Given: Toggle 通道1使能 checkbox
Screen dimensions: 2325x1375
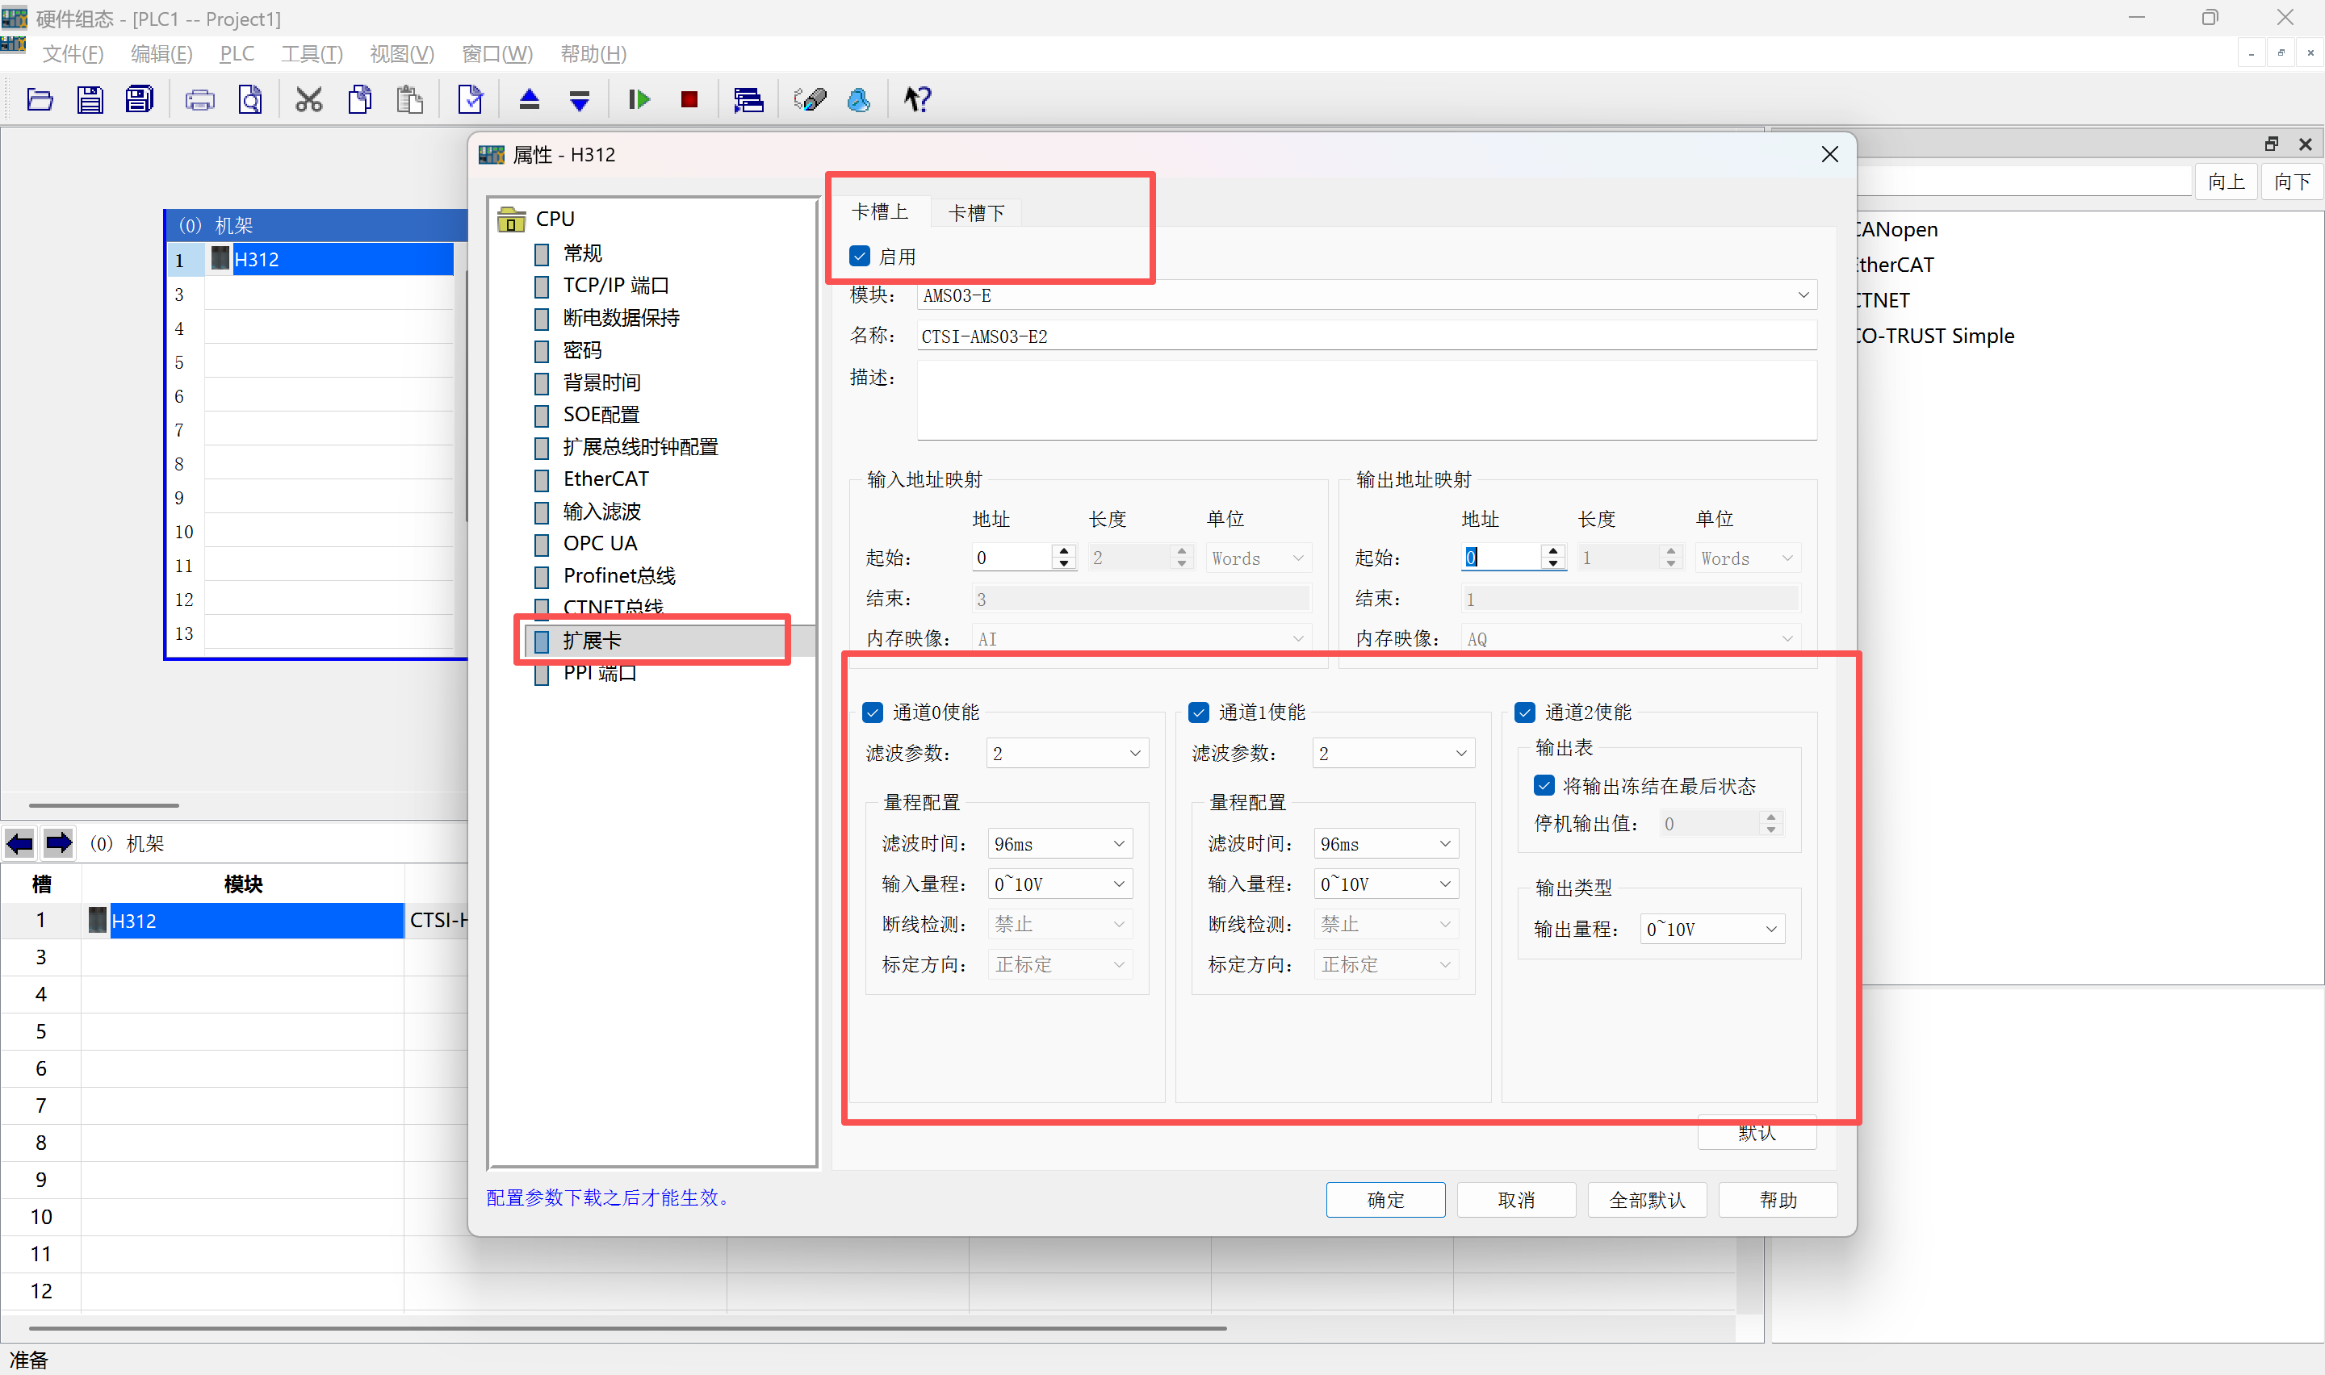Looking at the screenshot, I should (1198, 712).
